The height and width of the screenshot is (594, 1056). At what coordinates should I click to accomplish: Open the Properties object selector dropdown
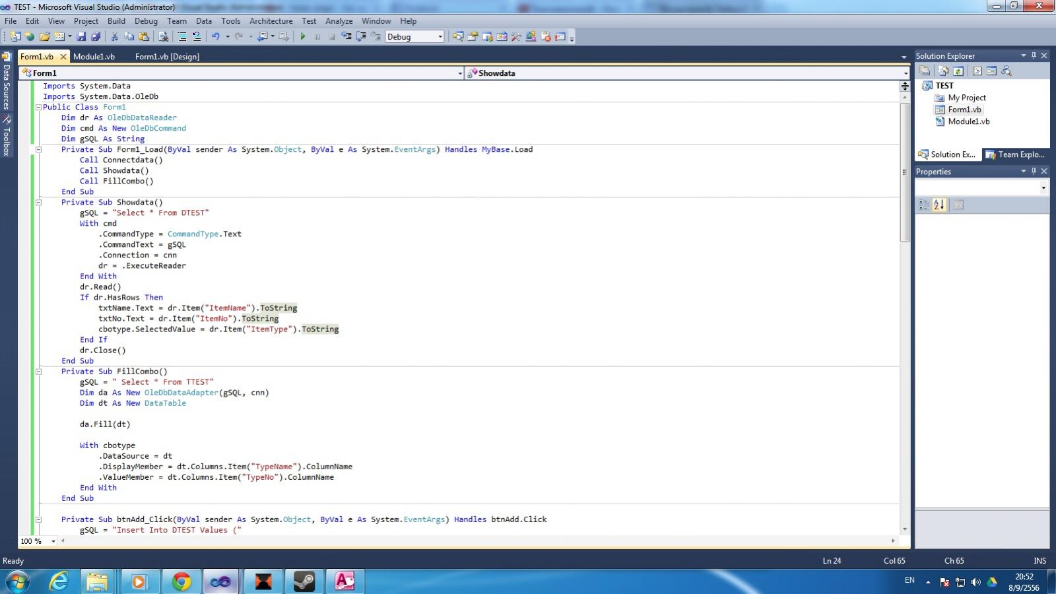tap(1043, 188)
